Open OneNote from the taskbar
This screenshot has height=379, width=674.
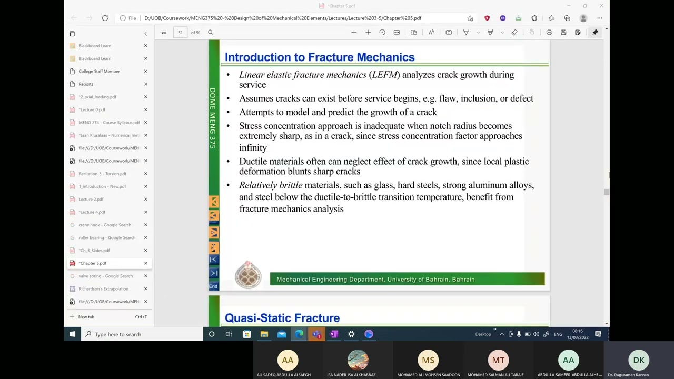tap(334, 334)
